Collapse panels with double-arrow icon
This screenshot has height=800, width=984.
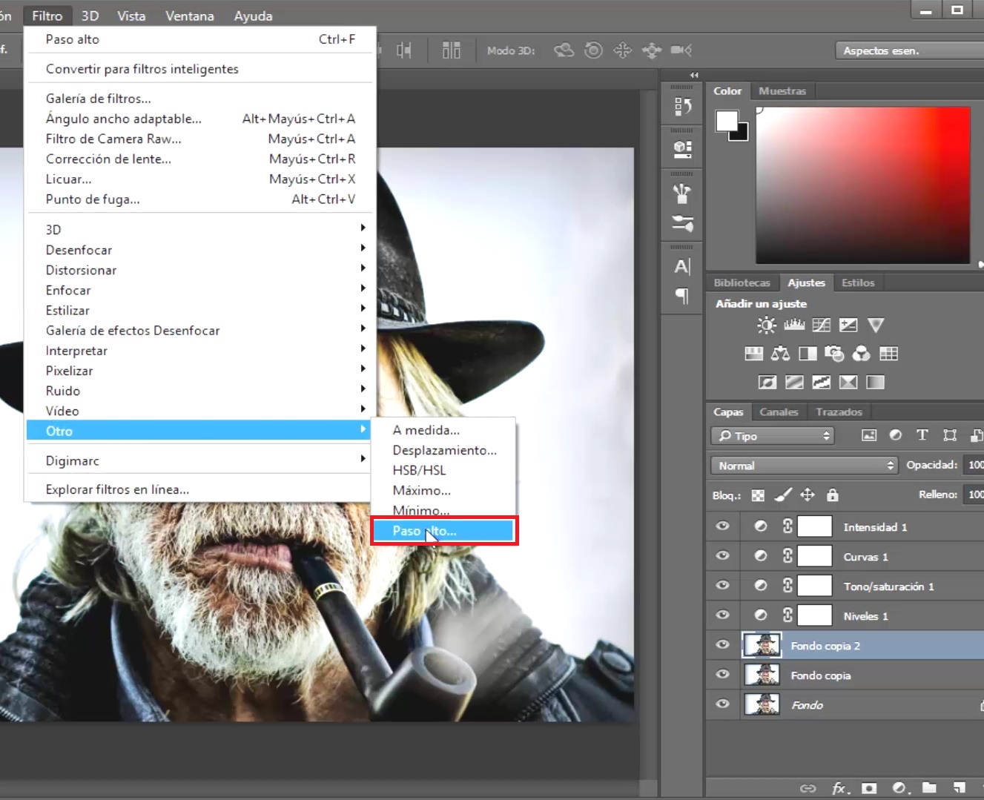(694, 75)
